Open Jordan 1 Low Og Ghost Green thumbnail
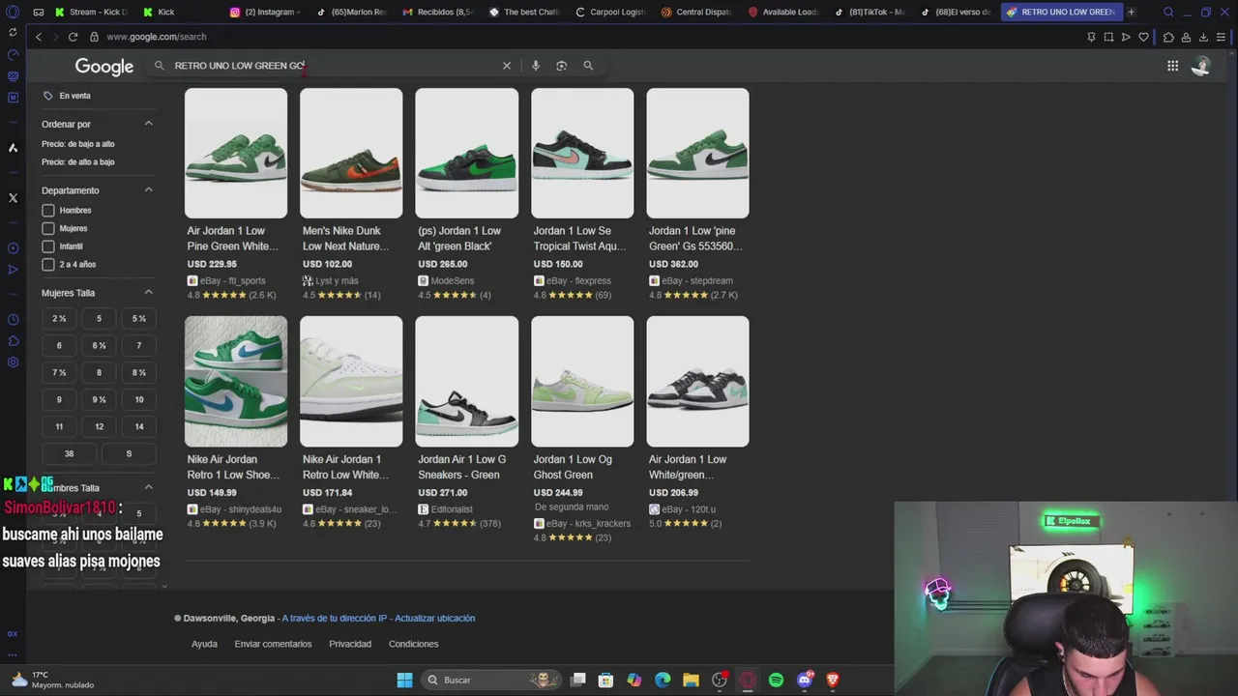 tap(582, 381)
